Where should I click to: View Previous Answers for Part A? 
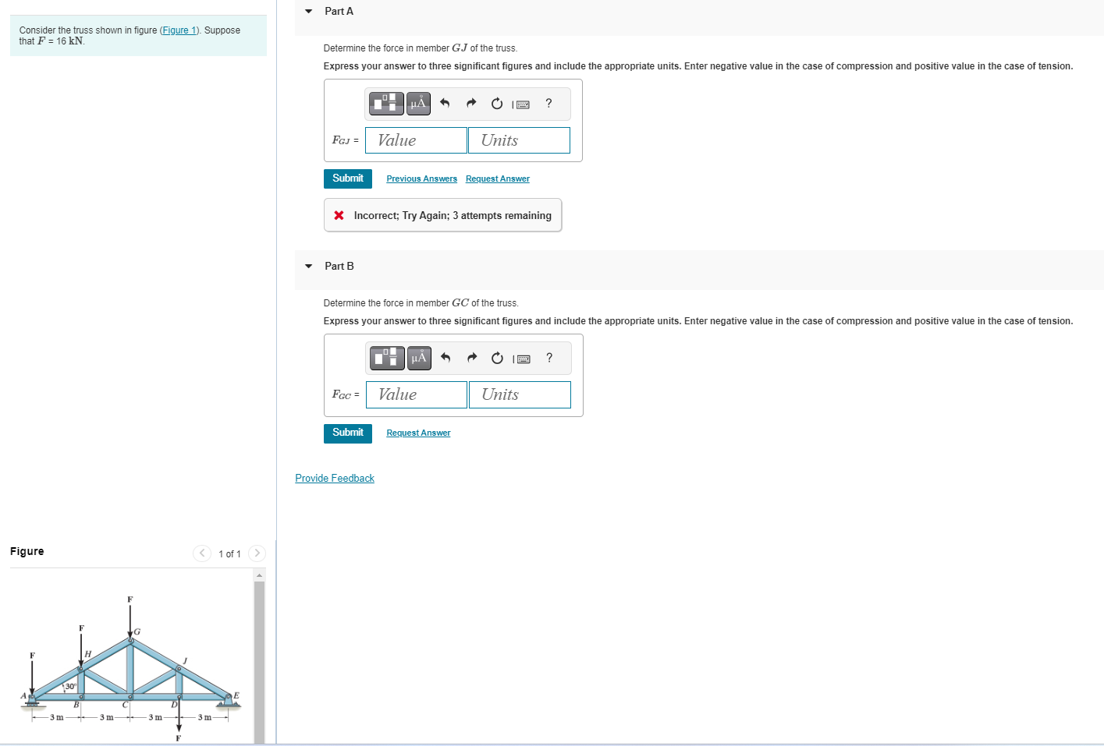[x=421, y=179]
